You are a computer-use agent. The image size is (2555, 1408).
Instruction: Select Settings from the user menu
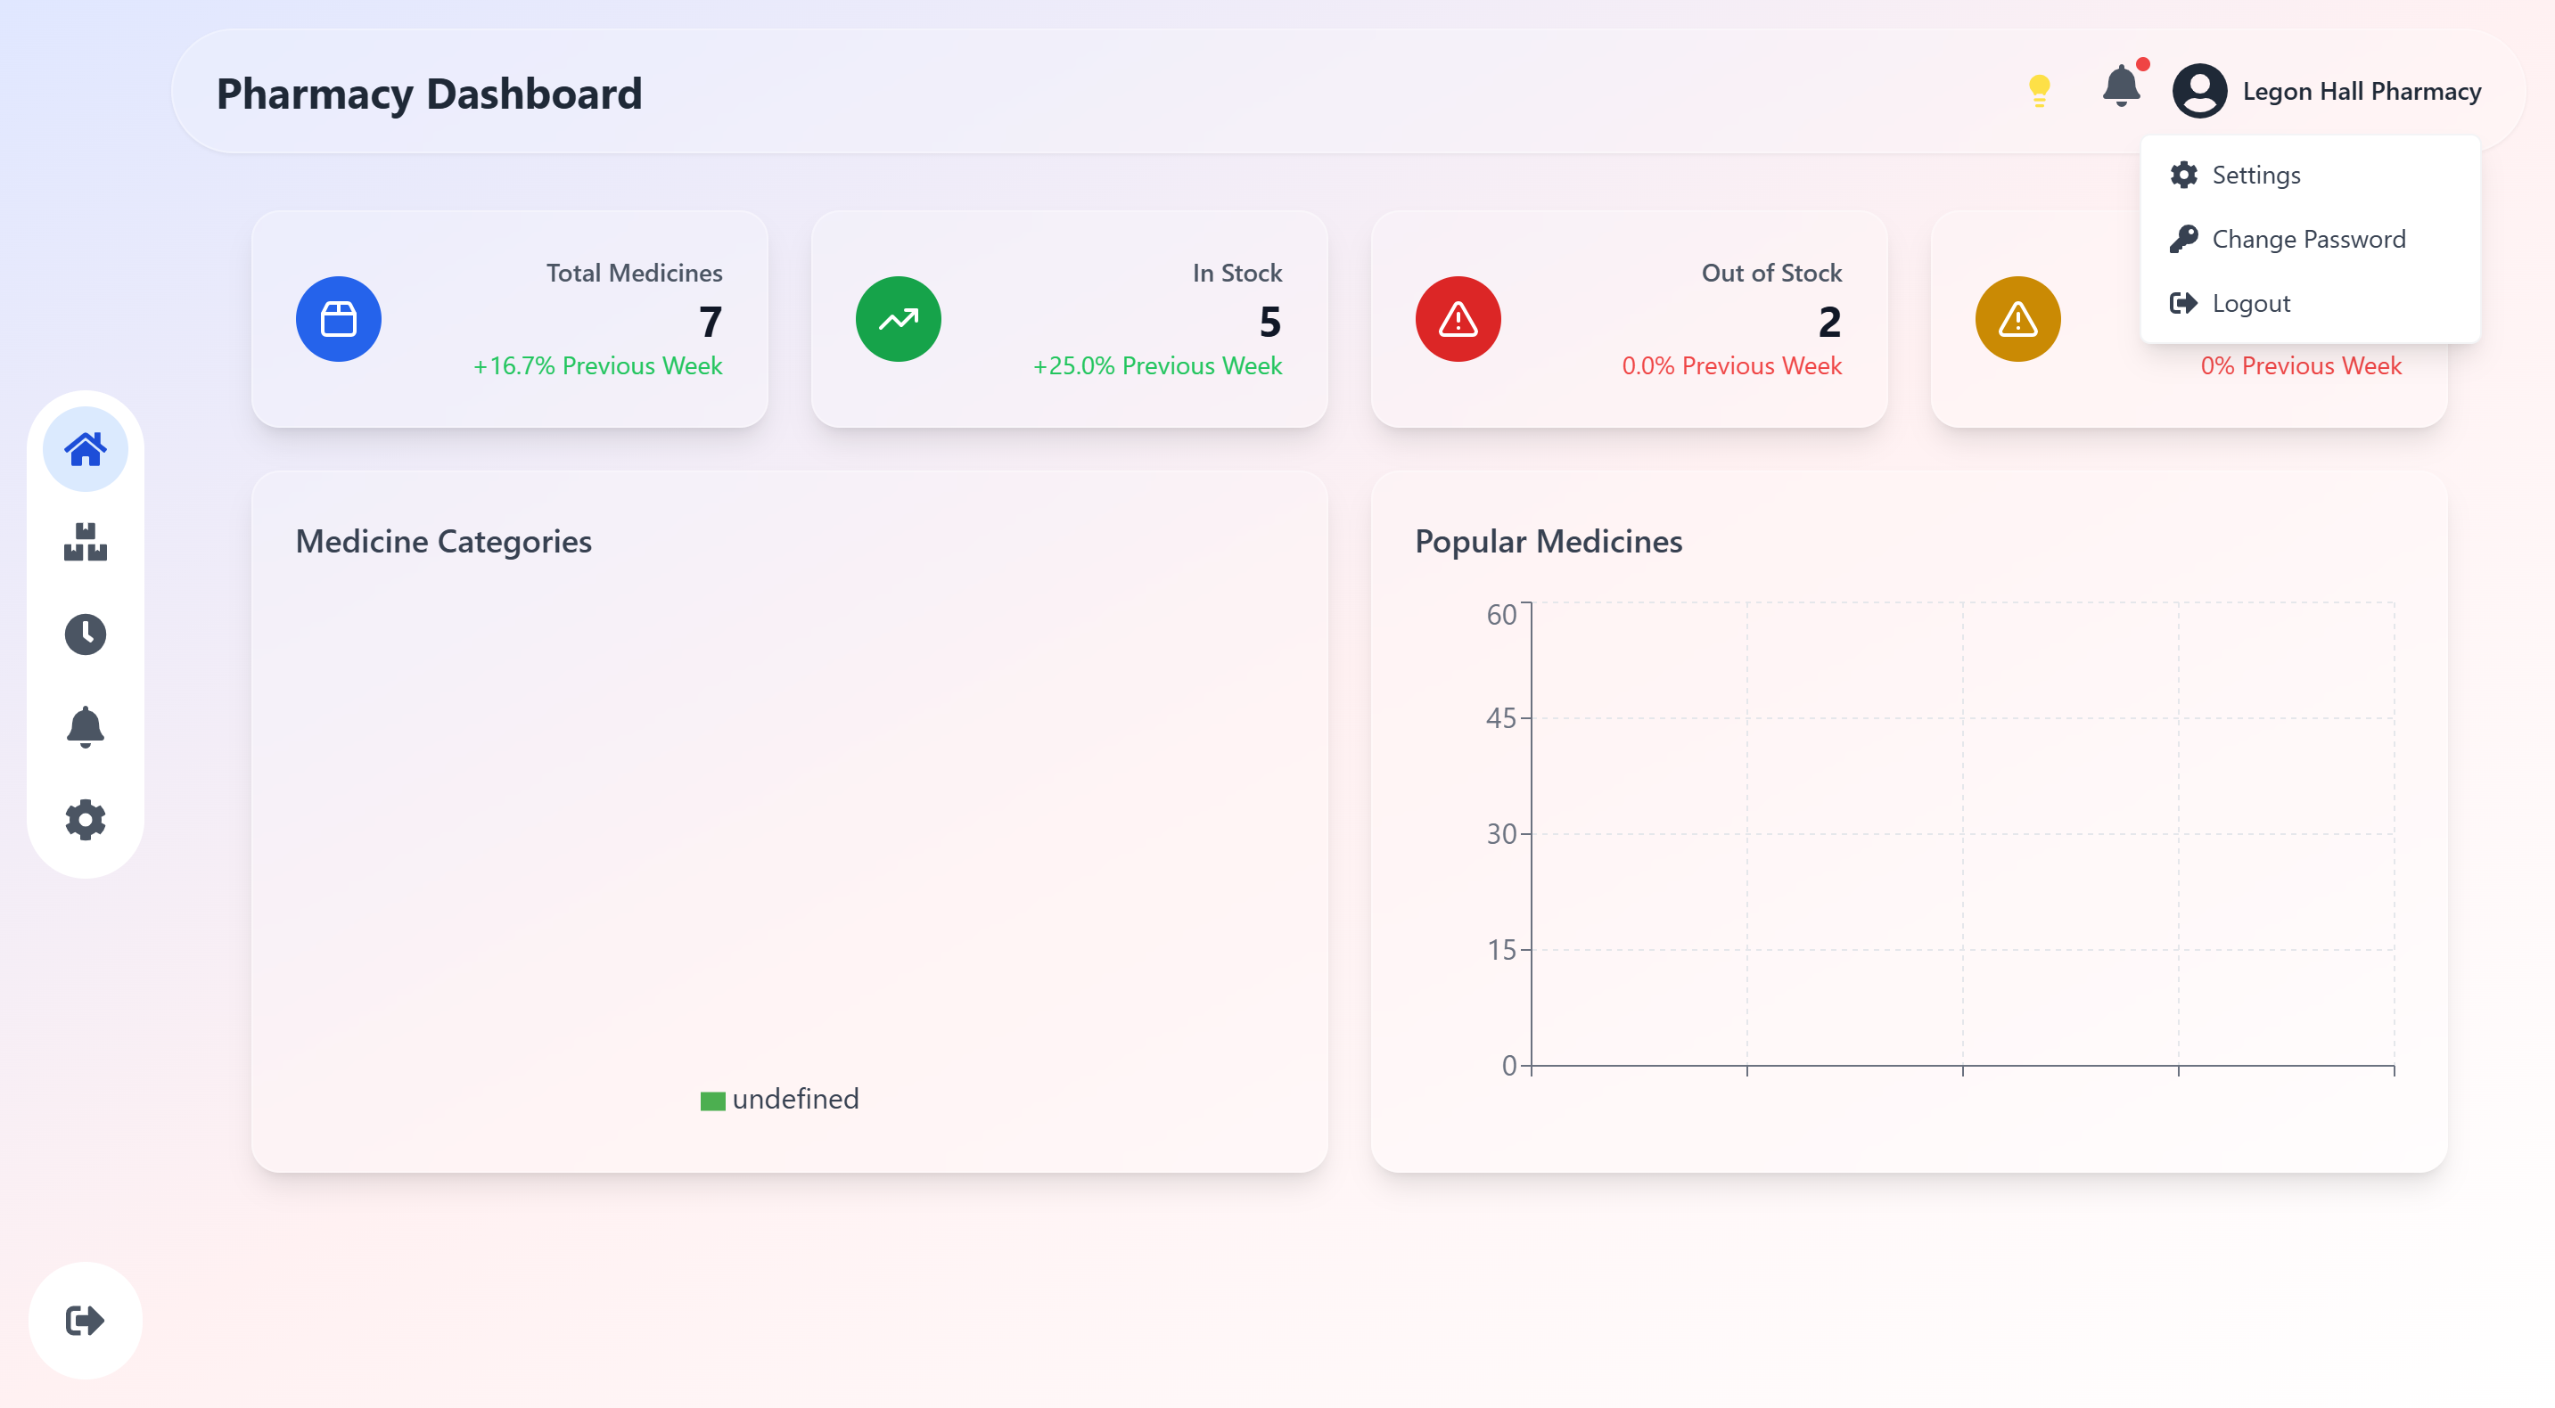[x=2255, y=176]
